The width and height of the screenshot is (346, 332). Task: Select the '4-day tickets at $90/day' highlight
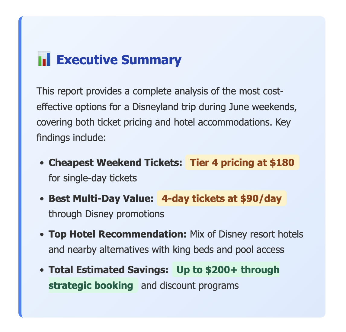(x=222, y=198)
